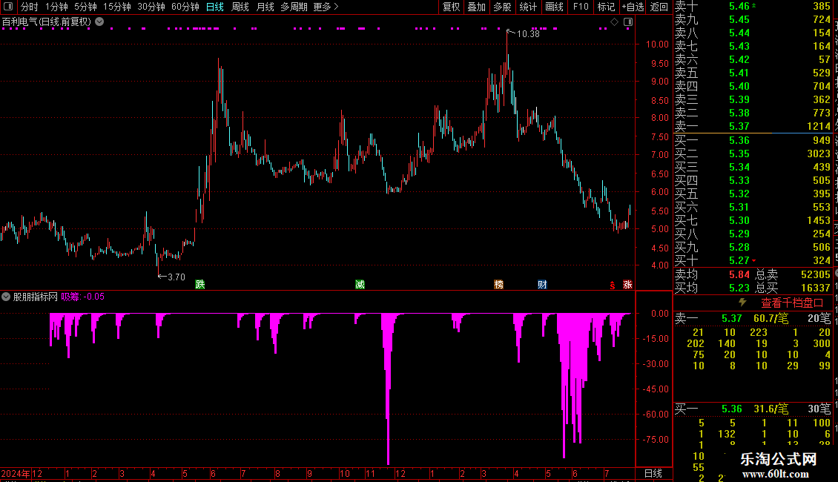
Task: Open F10 company information
Action: [581, 7]
